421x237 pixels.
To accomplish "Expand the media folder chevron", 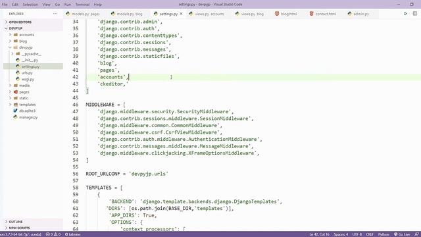I will pos(11,86).
